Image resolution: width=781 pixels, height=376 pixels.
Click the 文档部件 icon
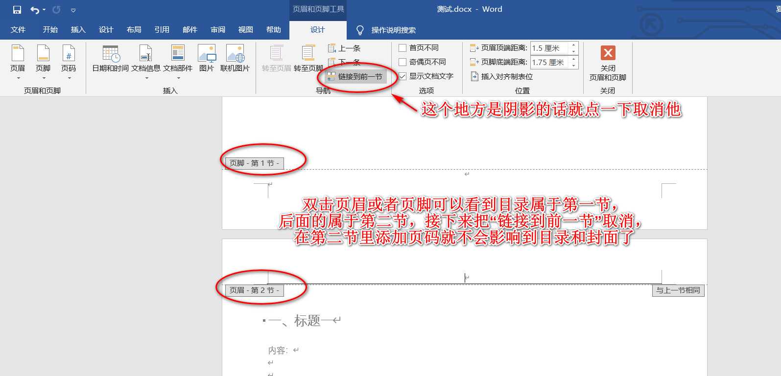tap(178, 53)
